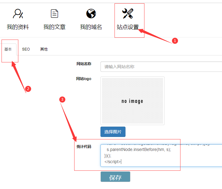Image resolution: width=222 pixels, height=189 pixels.
Task: Click inside the 统计代码 textarea
Action: 161,156
